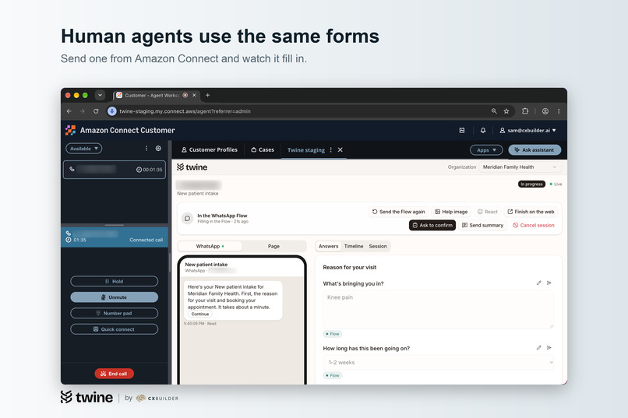Click the browser address bar URL
Image resolution: width=628 pixels, height=418 pixels.
tap(185, 111)
